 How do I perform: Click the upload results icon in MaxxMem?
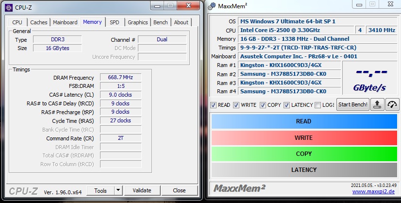click(377, 104)
